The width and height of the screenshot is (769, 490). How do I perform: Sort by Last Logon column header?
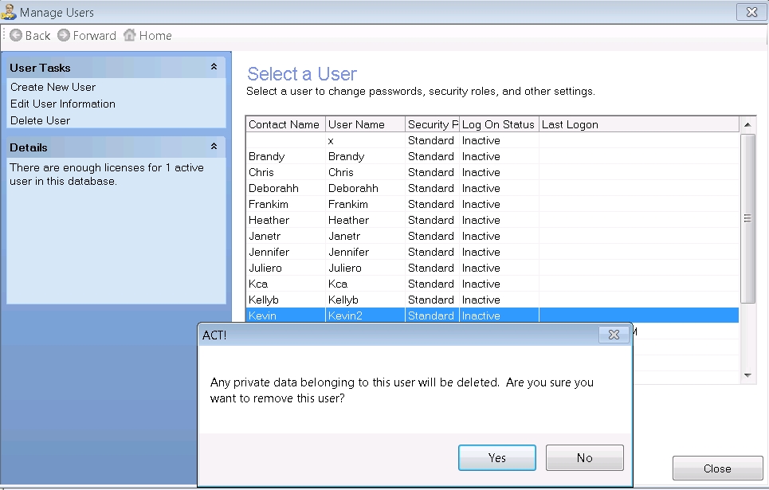tap(570, 124)
